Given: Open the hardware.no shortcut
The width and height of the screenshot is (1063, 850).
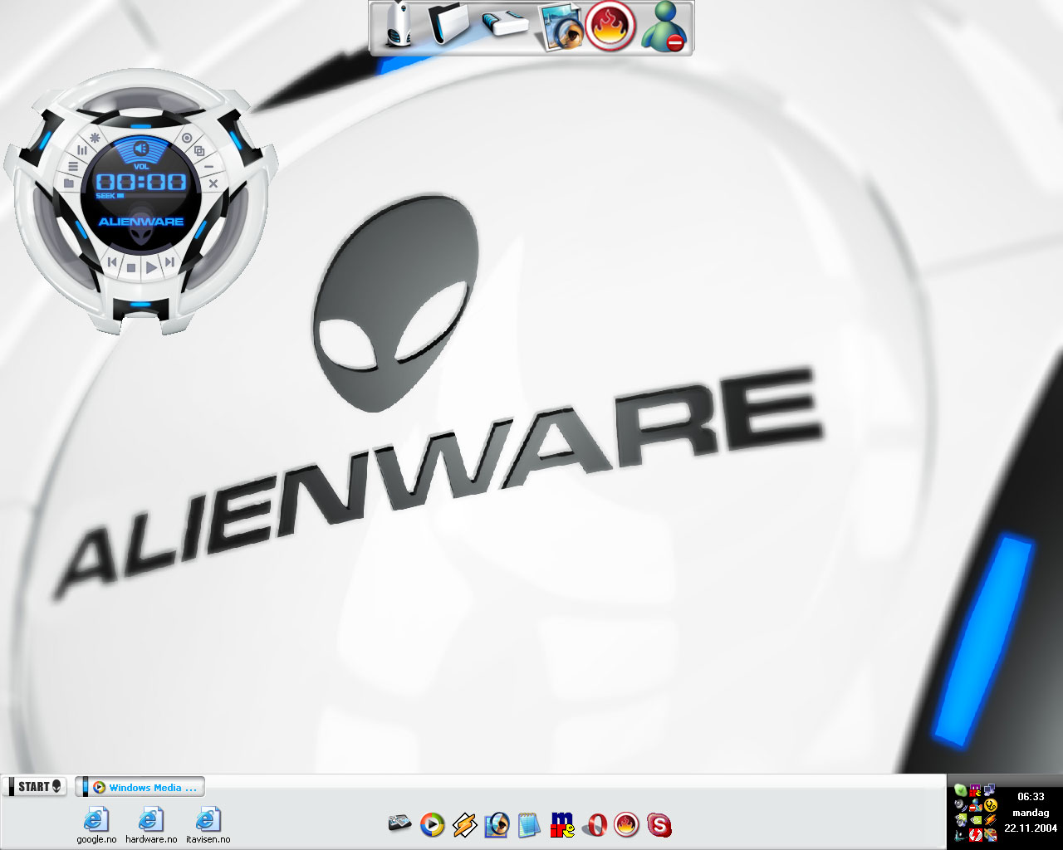Looking at the screenshot, I should [151, 826].
